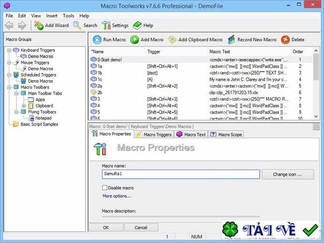Viewport: 324px width, 243px height.
Task: Select macro row 1b with [dsct] trigger
Action: (x=201, y=73)
